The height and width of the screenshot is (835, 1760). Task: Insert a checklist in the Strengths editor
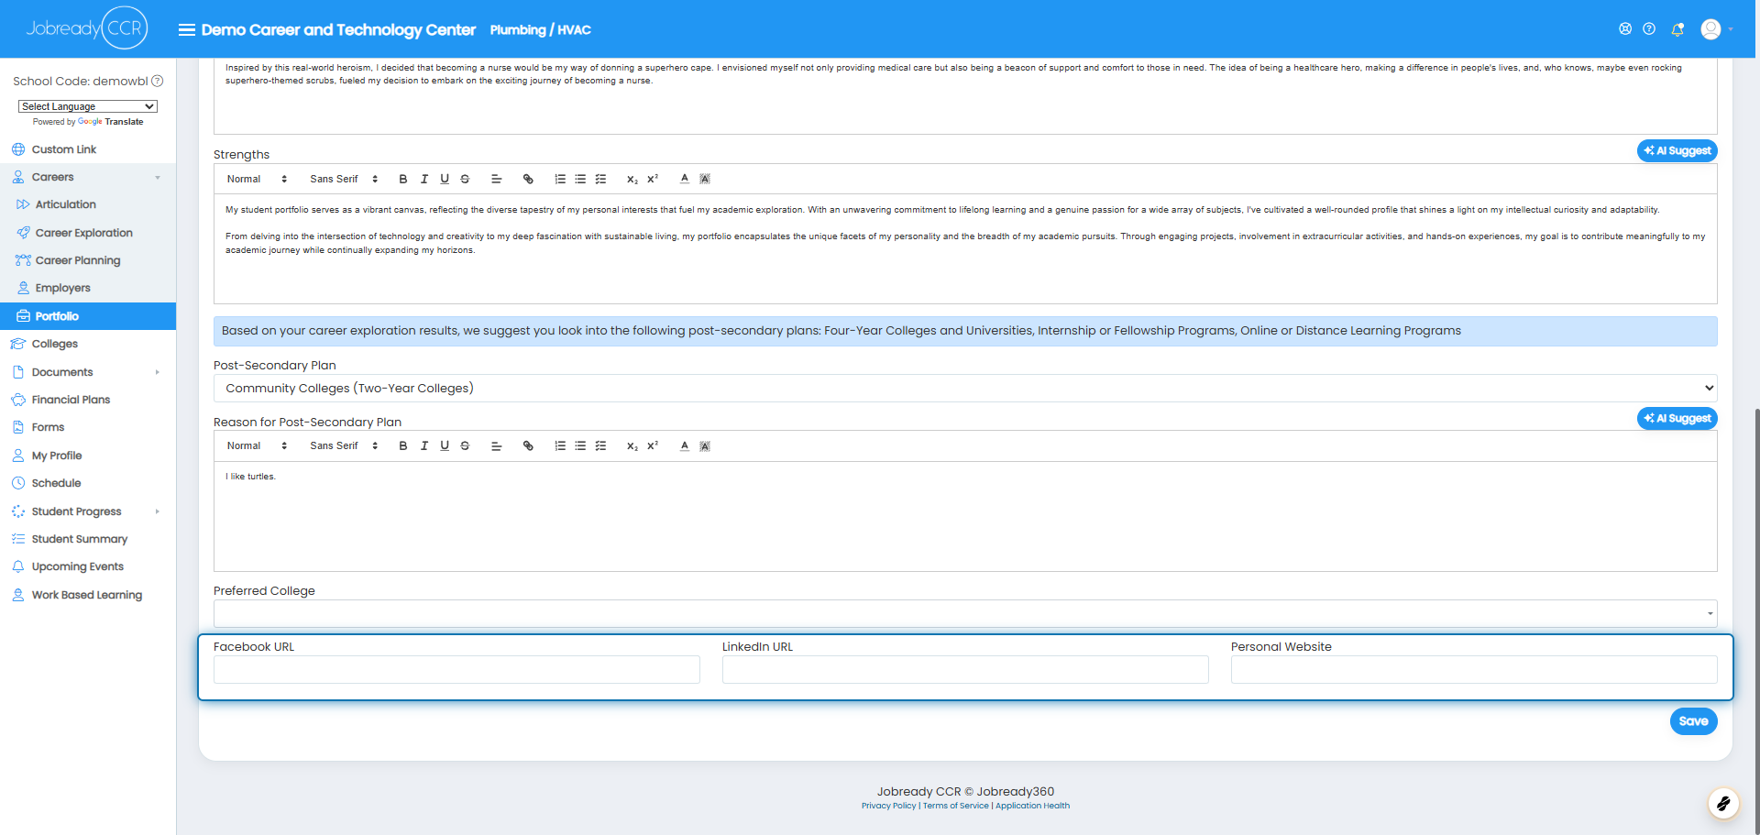pyautogui.click(x=600, y=179)
